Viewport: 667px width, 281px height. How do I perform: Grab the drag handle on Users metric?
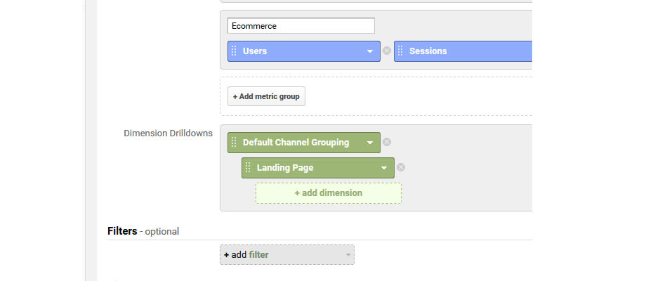(x=234, y=51)
